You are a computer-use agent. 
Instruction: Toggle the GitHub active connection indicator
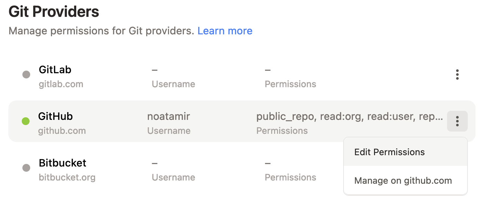point(26,121)
